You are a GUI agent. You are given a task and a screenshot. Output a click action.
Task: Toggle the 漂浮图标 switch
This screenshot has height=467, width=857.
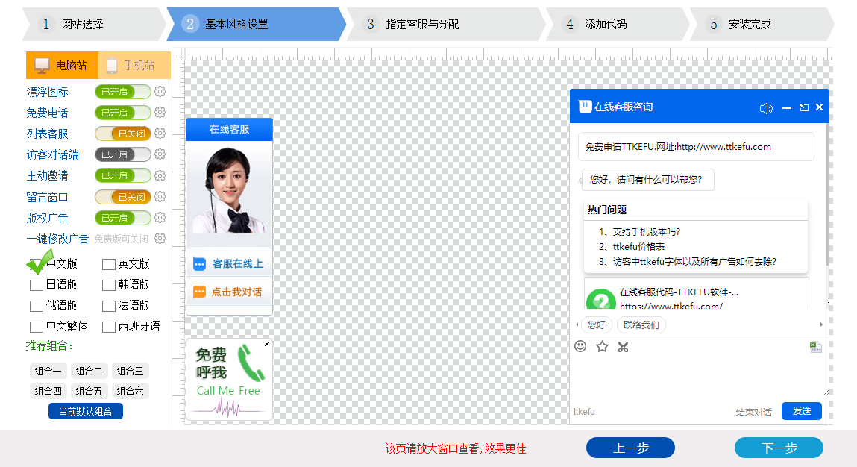tap(123, 92)
